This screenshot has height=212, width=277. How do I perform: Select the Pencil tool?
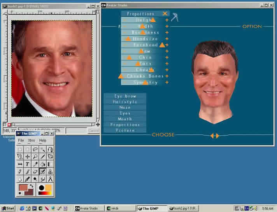pos(20,171)
